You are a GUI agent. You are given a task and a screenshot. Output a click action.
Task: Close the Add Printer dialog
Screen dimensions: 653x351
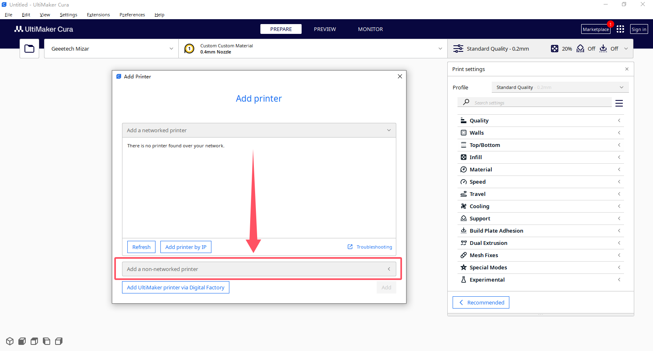[x=400, y=76]
